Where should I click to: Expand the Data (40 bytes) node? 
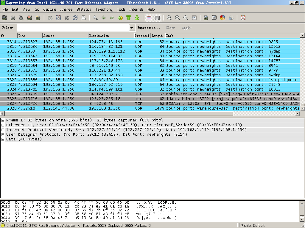coord(3,139)
